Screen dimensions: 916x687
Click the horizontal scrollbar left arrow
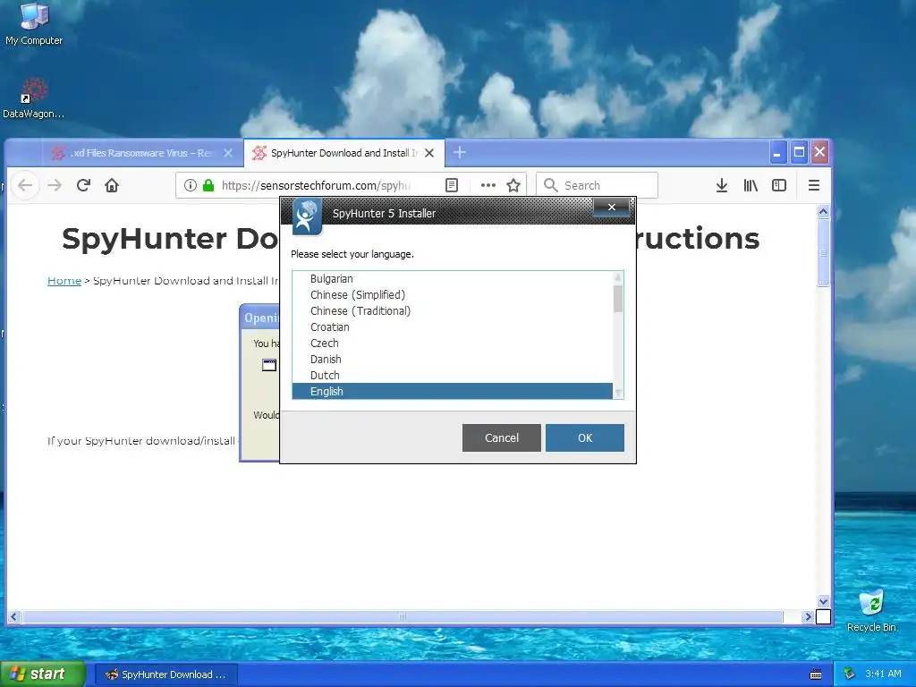(x=14, y=616)
